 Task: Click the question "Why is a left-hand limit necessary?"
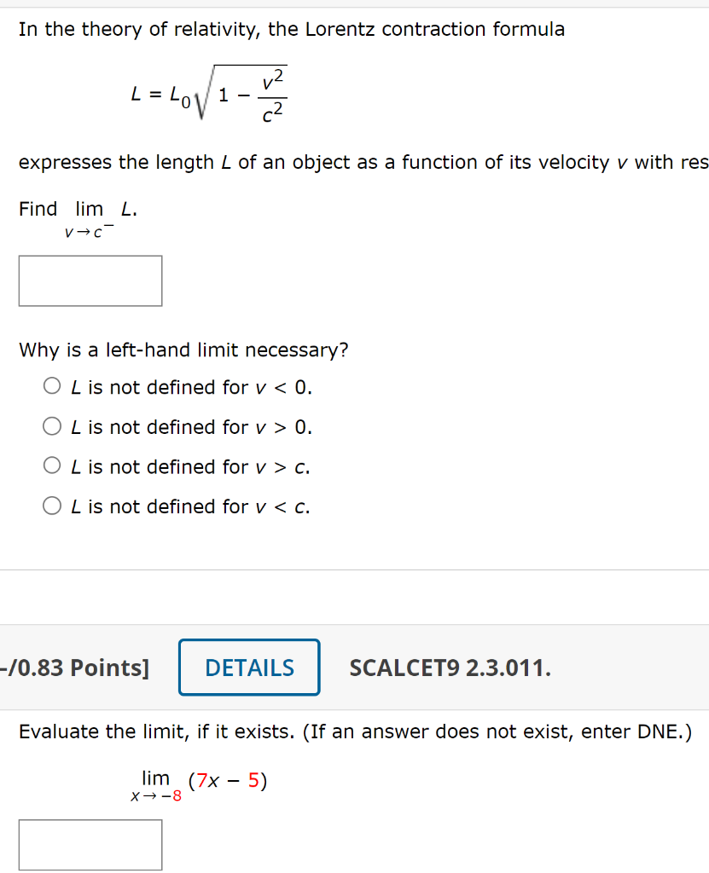[x=183, y=350]
